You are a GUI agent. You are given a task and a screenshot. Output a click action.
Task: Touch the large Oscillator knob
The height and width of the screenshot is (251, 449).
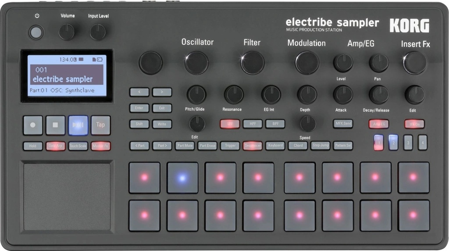pos(196,63)
